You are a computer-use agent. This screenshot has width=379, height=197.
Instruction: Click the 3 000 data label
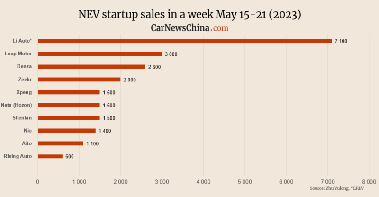pyautogui.click(x=171, y=54)
